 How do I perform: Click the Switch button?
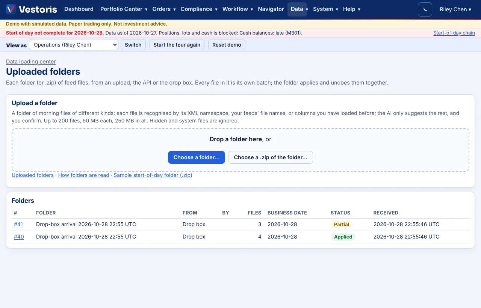[x=133, y=45]
